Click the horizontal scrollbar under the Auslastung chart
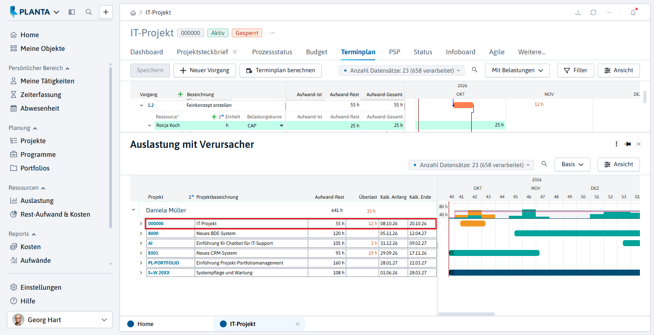654x335 pixels. point(466,314)
